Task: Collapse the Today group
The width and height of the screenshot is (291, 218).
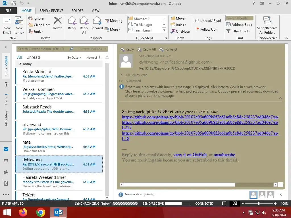Action: [x=20, y=64]
